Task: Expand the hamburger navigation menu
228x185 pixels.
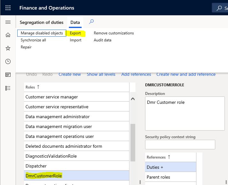Action: click(8, 22)
